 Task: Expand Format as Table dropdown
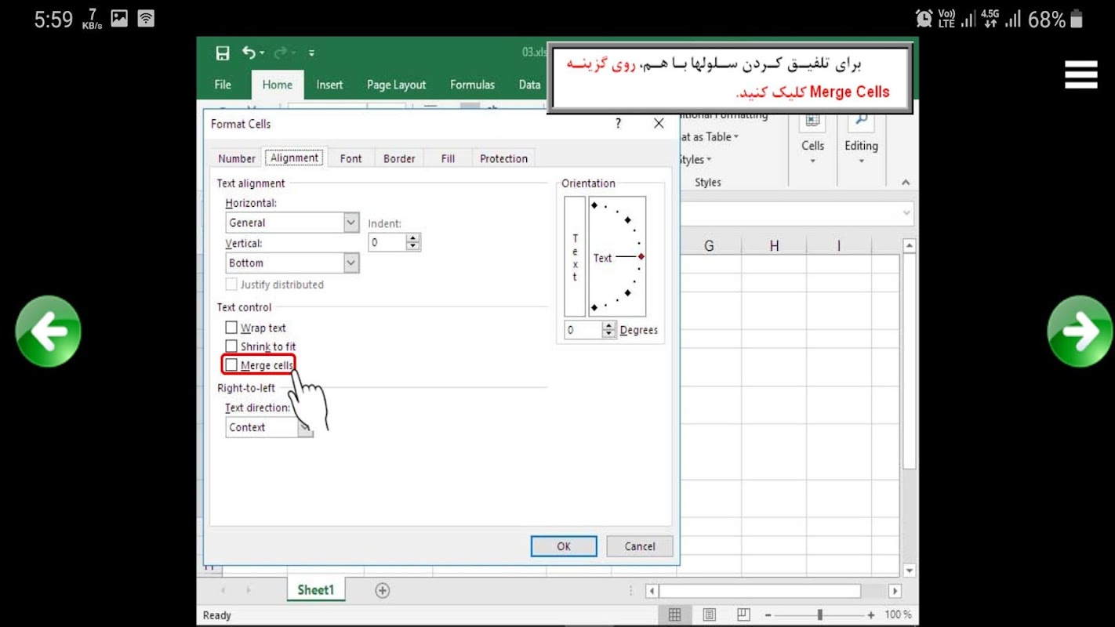tap(736, 137)
